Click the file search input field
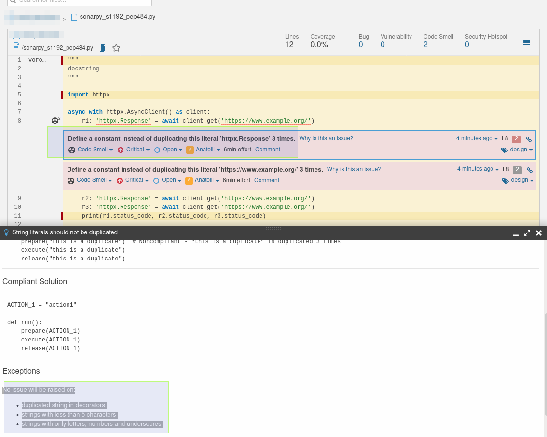 80,2
